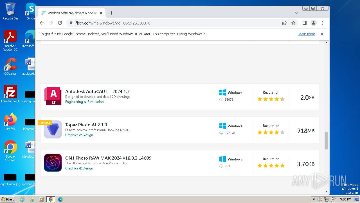Open the ON1 Photo RAW MAX 2024 title
Viewport: 360px width, 203px height.
[108, 158]
